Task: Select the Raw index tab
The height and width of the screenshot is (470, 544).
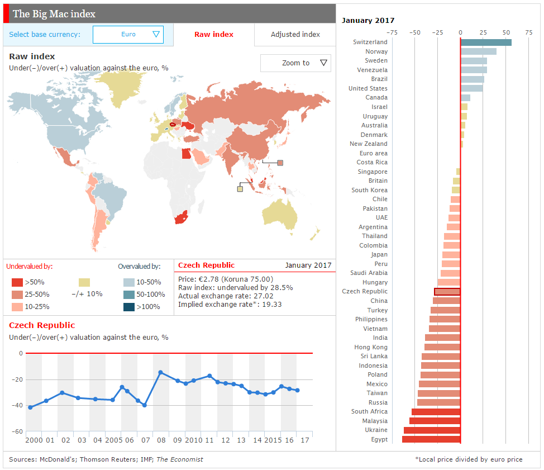Action: pyautogui.click(x=214, y=34)
